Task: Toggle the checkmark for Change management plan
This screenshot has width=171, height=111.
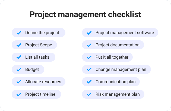Action: pyautogui.click(x=89, y=70)
